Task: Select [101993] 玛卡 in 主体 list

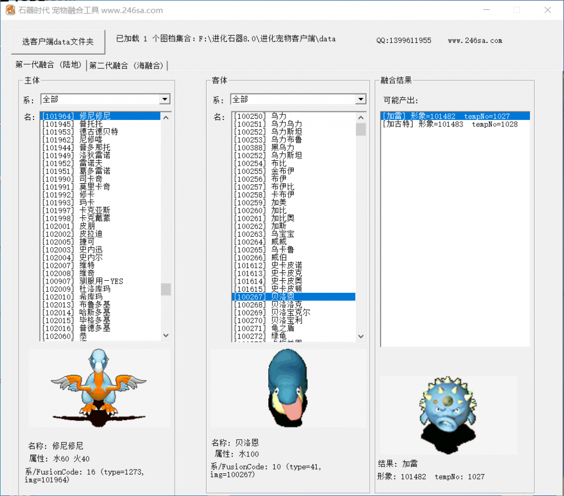Action: point(100,203)
